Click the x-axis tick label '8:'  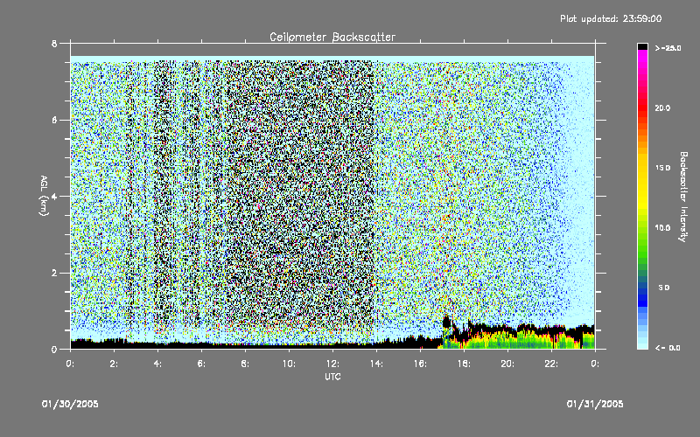245,364
